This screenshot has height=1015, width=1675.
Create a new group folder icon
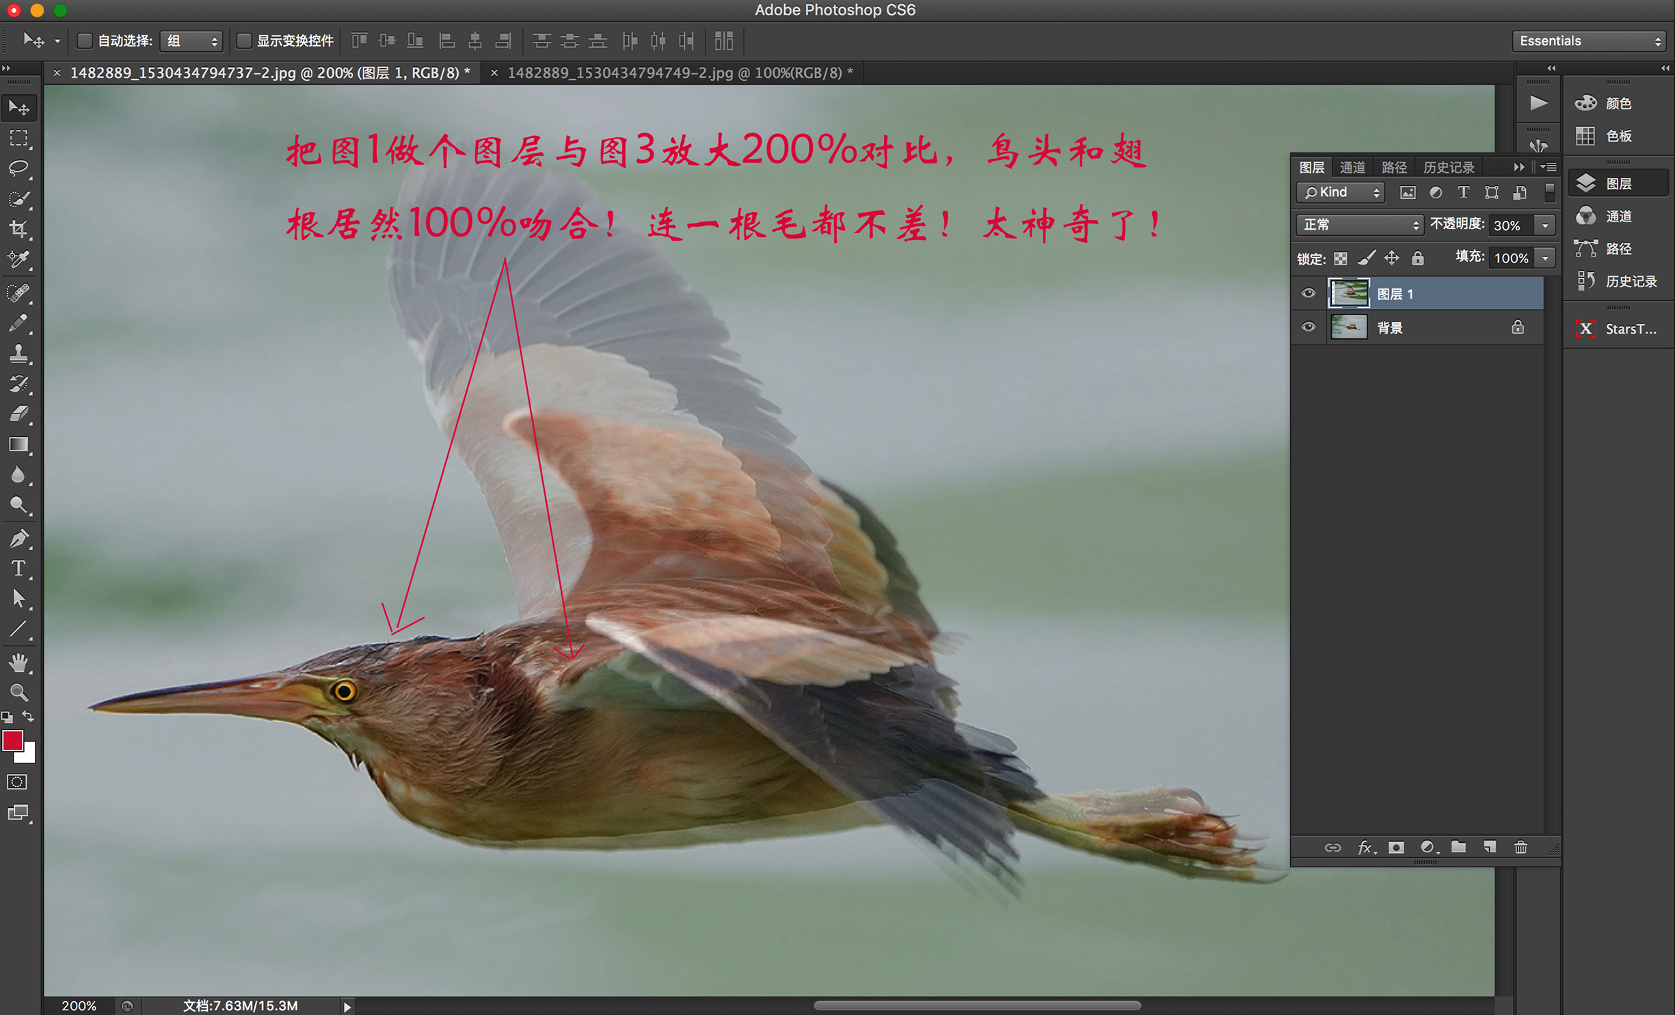point(1458,848)
